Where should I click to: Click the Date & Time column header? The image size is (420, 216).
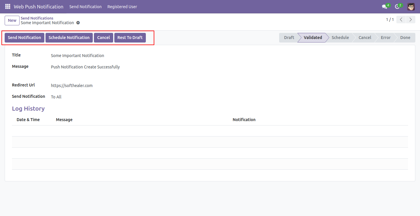(28, 120)
